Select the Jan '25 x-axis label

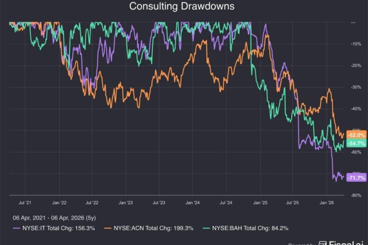pos(260,203)
